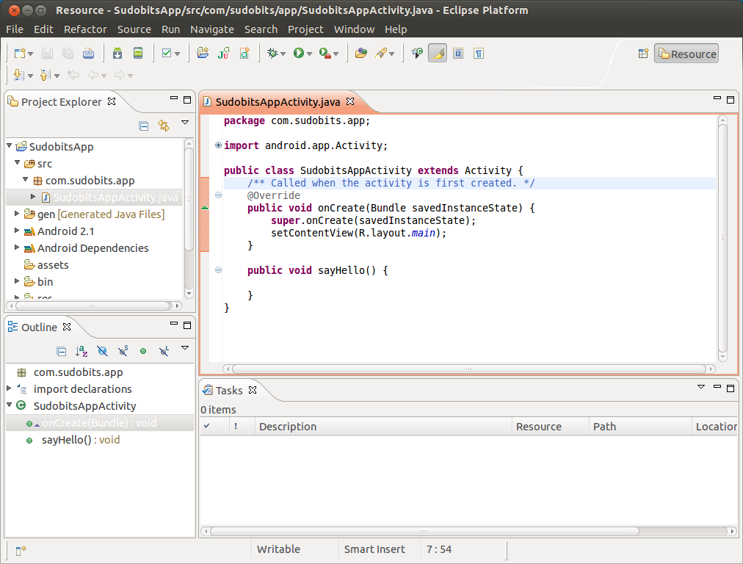Select sayHello() in the Outline

tap(80, 440)
